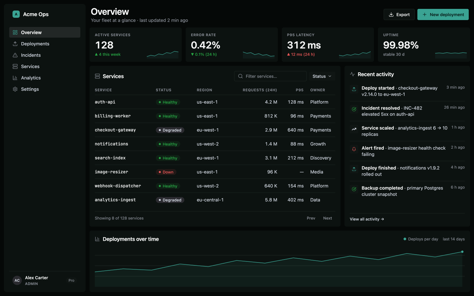Image resolution: width=474 pixels, height=296 pixels.
Task: Click the magnifier icon in filter field
Action: pyautogui.click(x=241, y=76)
